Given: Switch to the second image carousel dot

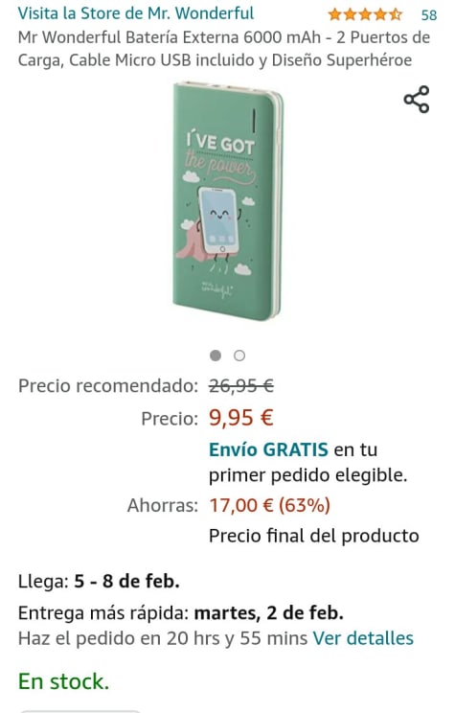Looking at the screenshot, I should tap(239, 356).
